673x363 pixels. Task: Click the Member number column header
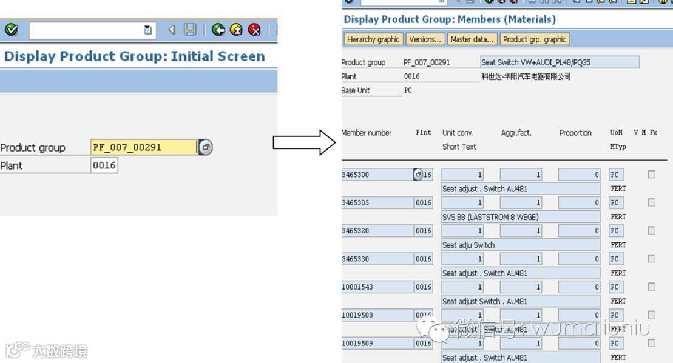click(x=366, y=133)
